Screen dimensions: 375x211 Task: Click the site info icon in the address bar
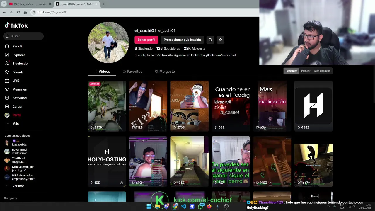point(34,12)
